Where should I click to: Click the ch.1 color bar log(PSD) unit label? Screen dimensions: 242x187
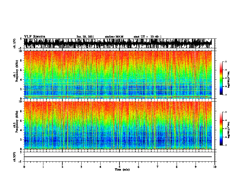coord(229,80)
